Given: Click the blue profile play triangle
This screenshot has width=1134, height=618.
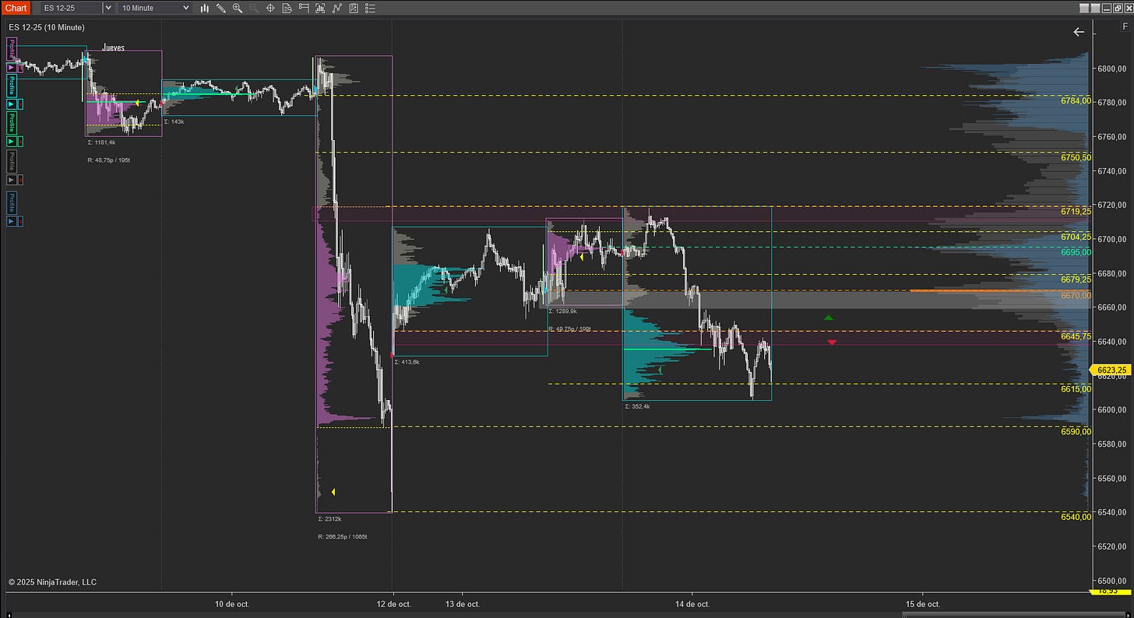Looking at the screenshot, I should pyautogui.click(x=11, y=221).
